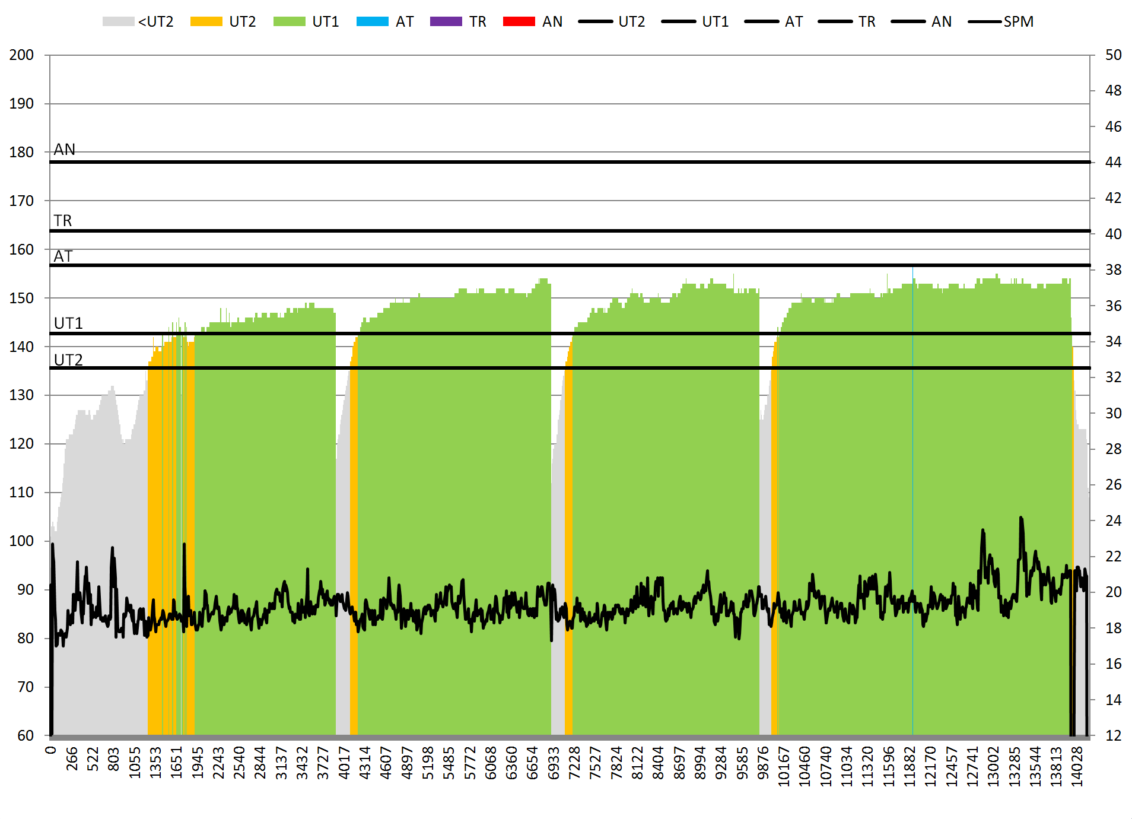The image size is (1132, 819).
Task: Select the 12 value on right axis
Action: [1113, 735]
